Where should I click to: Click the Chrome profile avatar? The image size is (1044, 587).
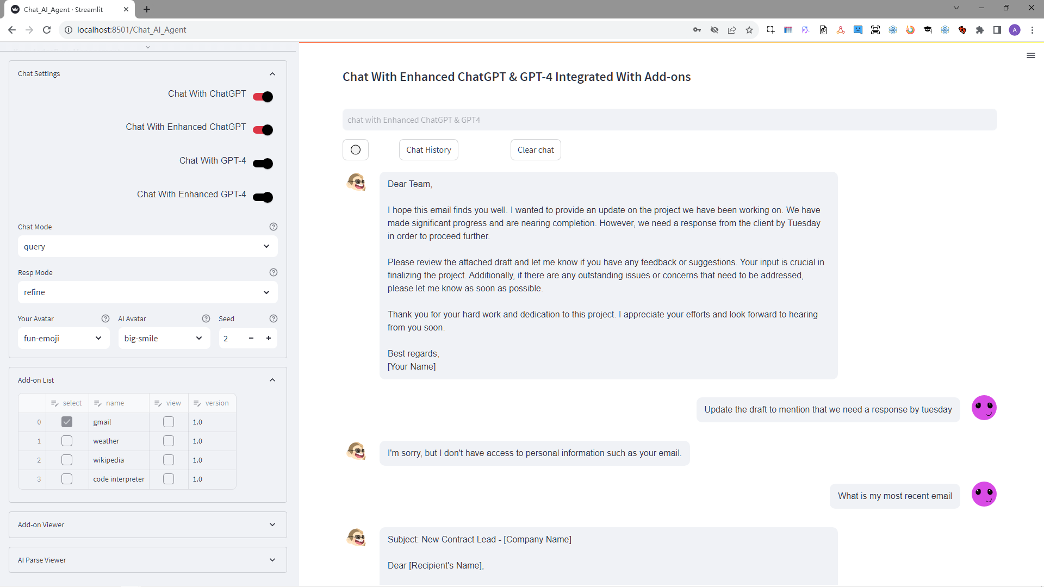coord(1015,30)
